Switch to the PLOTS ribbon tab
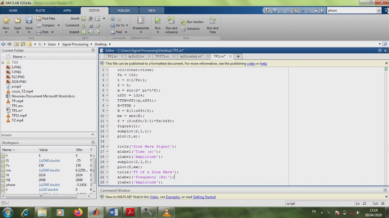 pyautogui.click(x=40, y=11)
